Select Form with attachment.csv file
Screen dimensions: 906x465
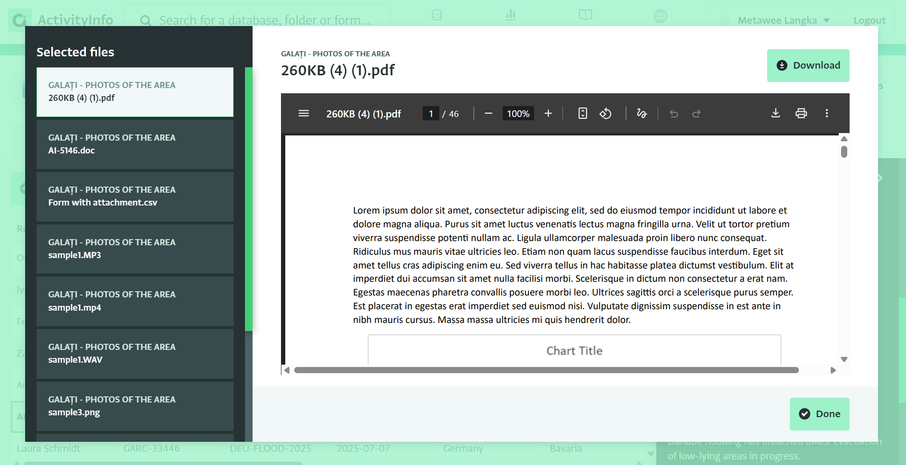click(135, 197)
